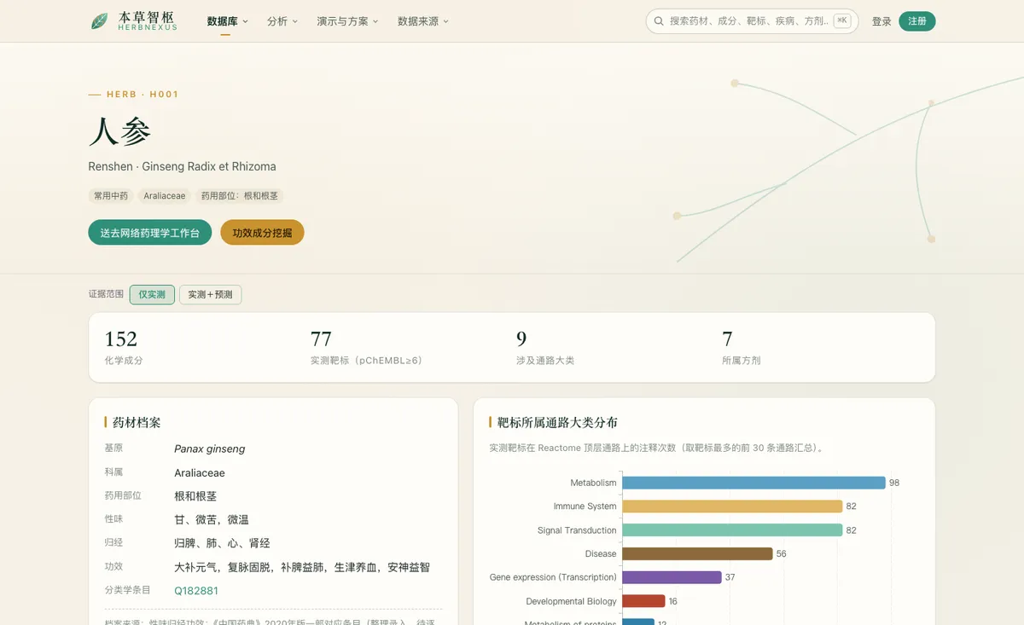Click the 药用部位：根和根茎 tag
Viewport: 1024px width, 625px height.
[240, 196]
